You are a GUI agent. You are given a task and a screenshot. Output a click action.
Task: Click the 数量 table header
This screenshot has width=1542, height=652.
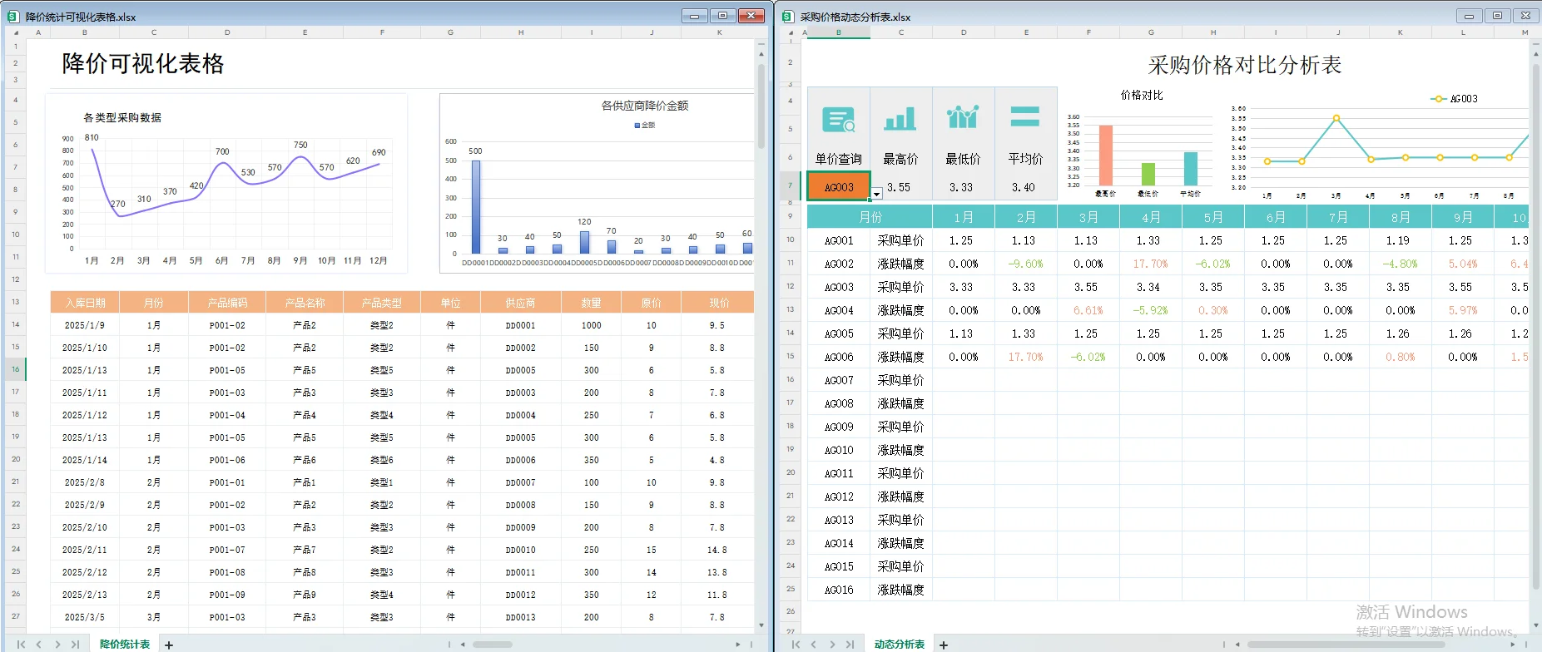[591, 303]
